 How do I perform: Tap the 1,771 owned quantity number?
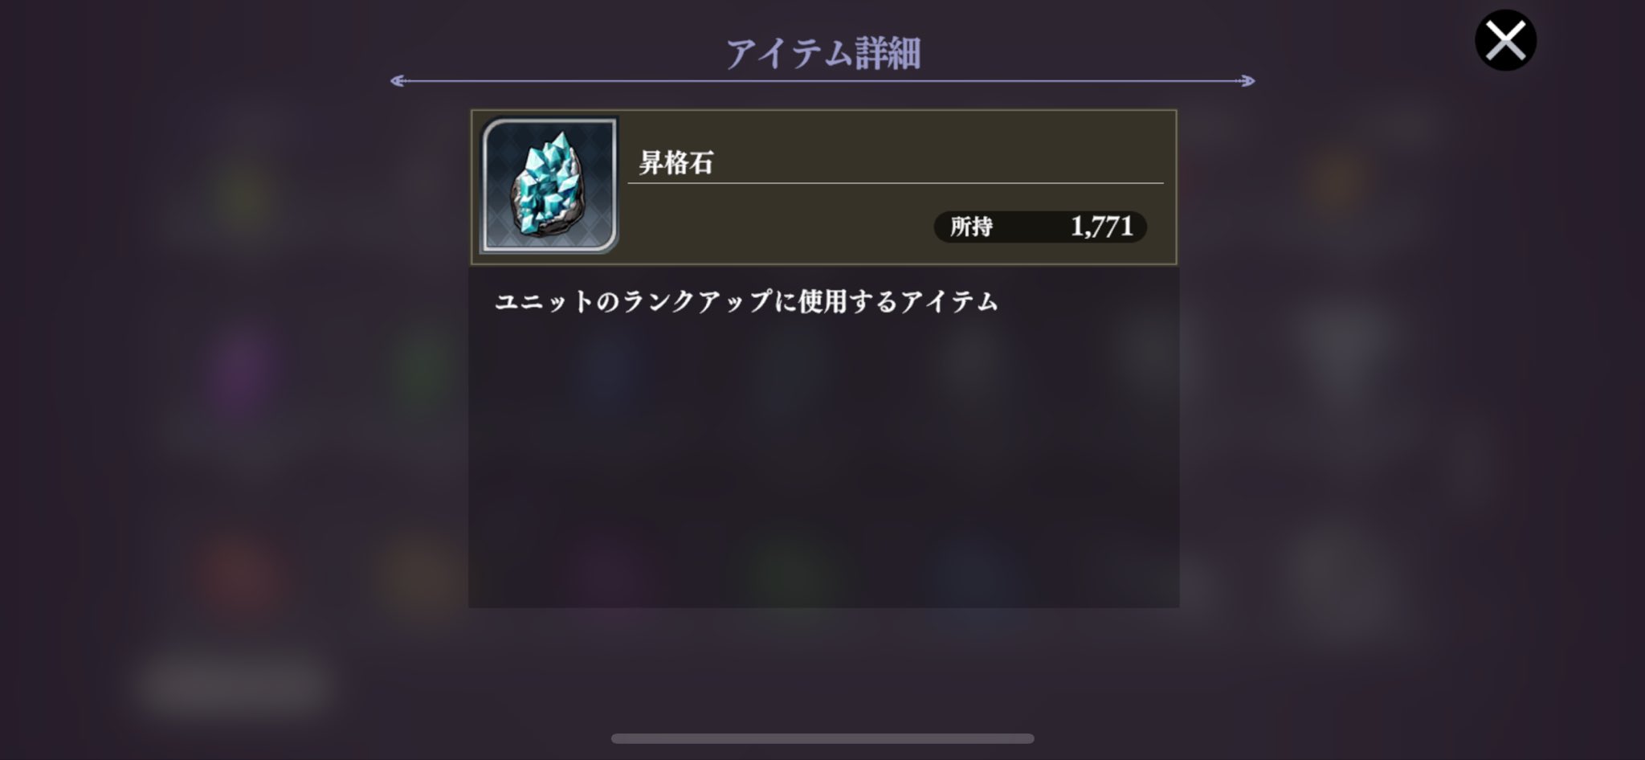tap(1101, 227)
